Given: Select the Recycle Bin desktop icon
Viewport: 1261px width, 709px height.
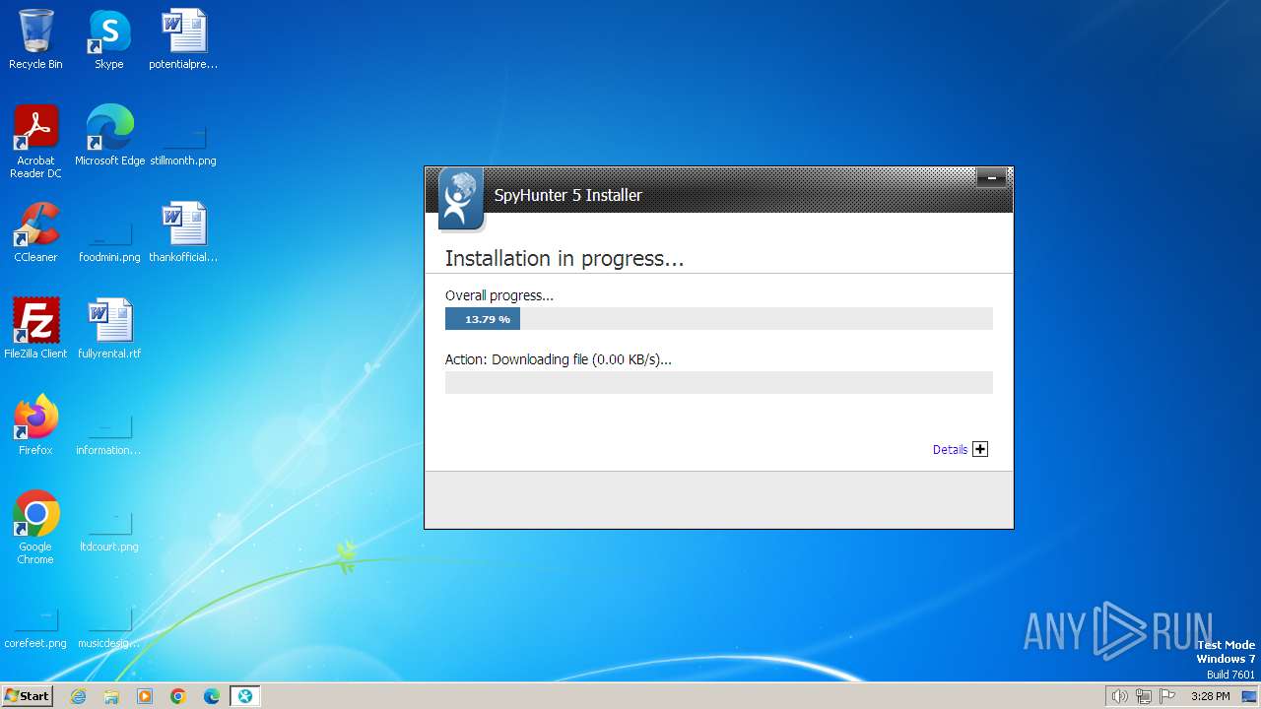Looking at the screenshot, I should tap(35, 40).
